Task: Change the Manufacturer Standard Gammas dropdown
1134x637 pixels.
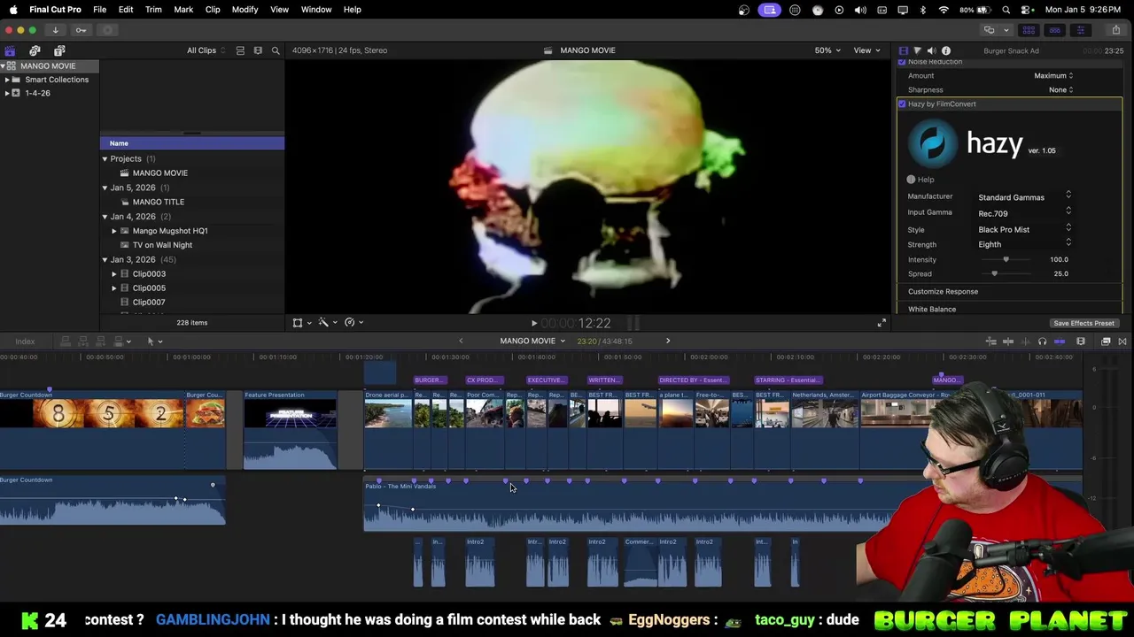Action: [x=1024, y=197]
